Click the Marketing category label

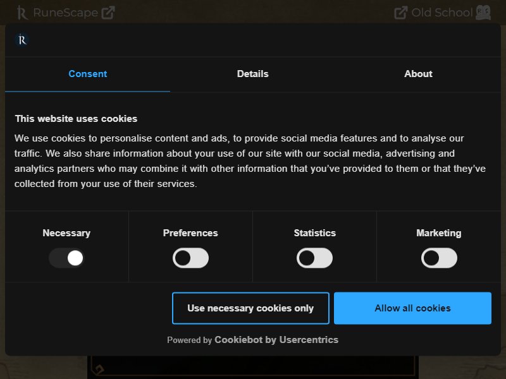point(439,233)
